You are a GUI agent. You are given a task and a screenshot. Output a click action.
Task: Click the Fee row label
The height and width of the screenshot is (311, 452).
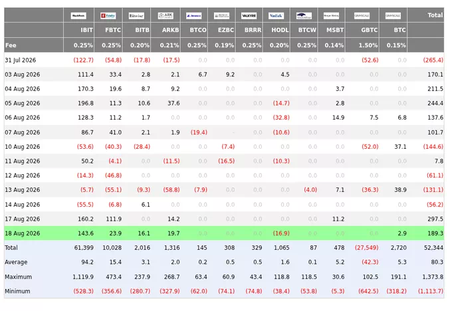[x=11, y=45]
